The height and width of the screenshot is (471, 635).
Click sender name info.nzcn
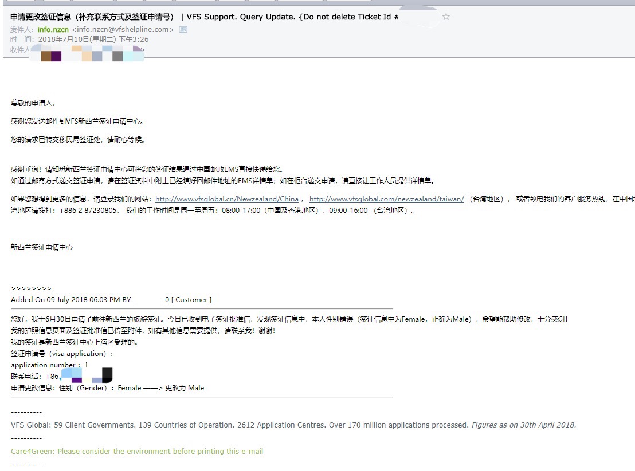[53, 29]
